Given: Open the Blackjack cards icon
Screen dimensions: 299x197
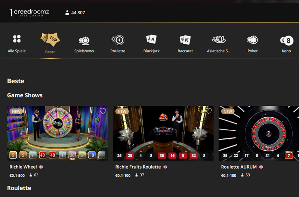Looking at the screenshot, I should (x=151, y=39).
